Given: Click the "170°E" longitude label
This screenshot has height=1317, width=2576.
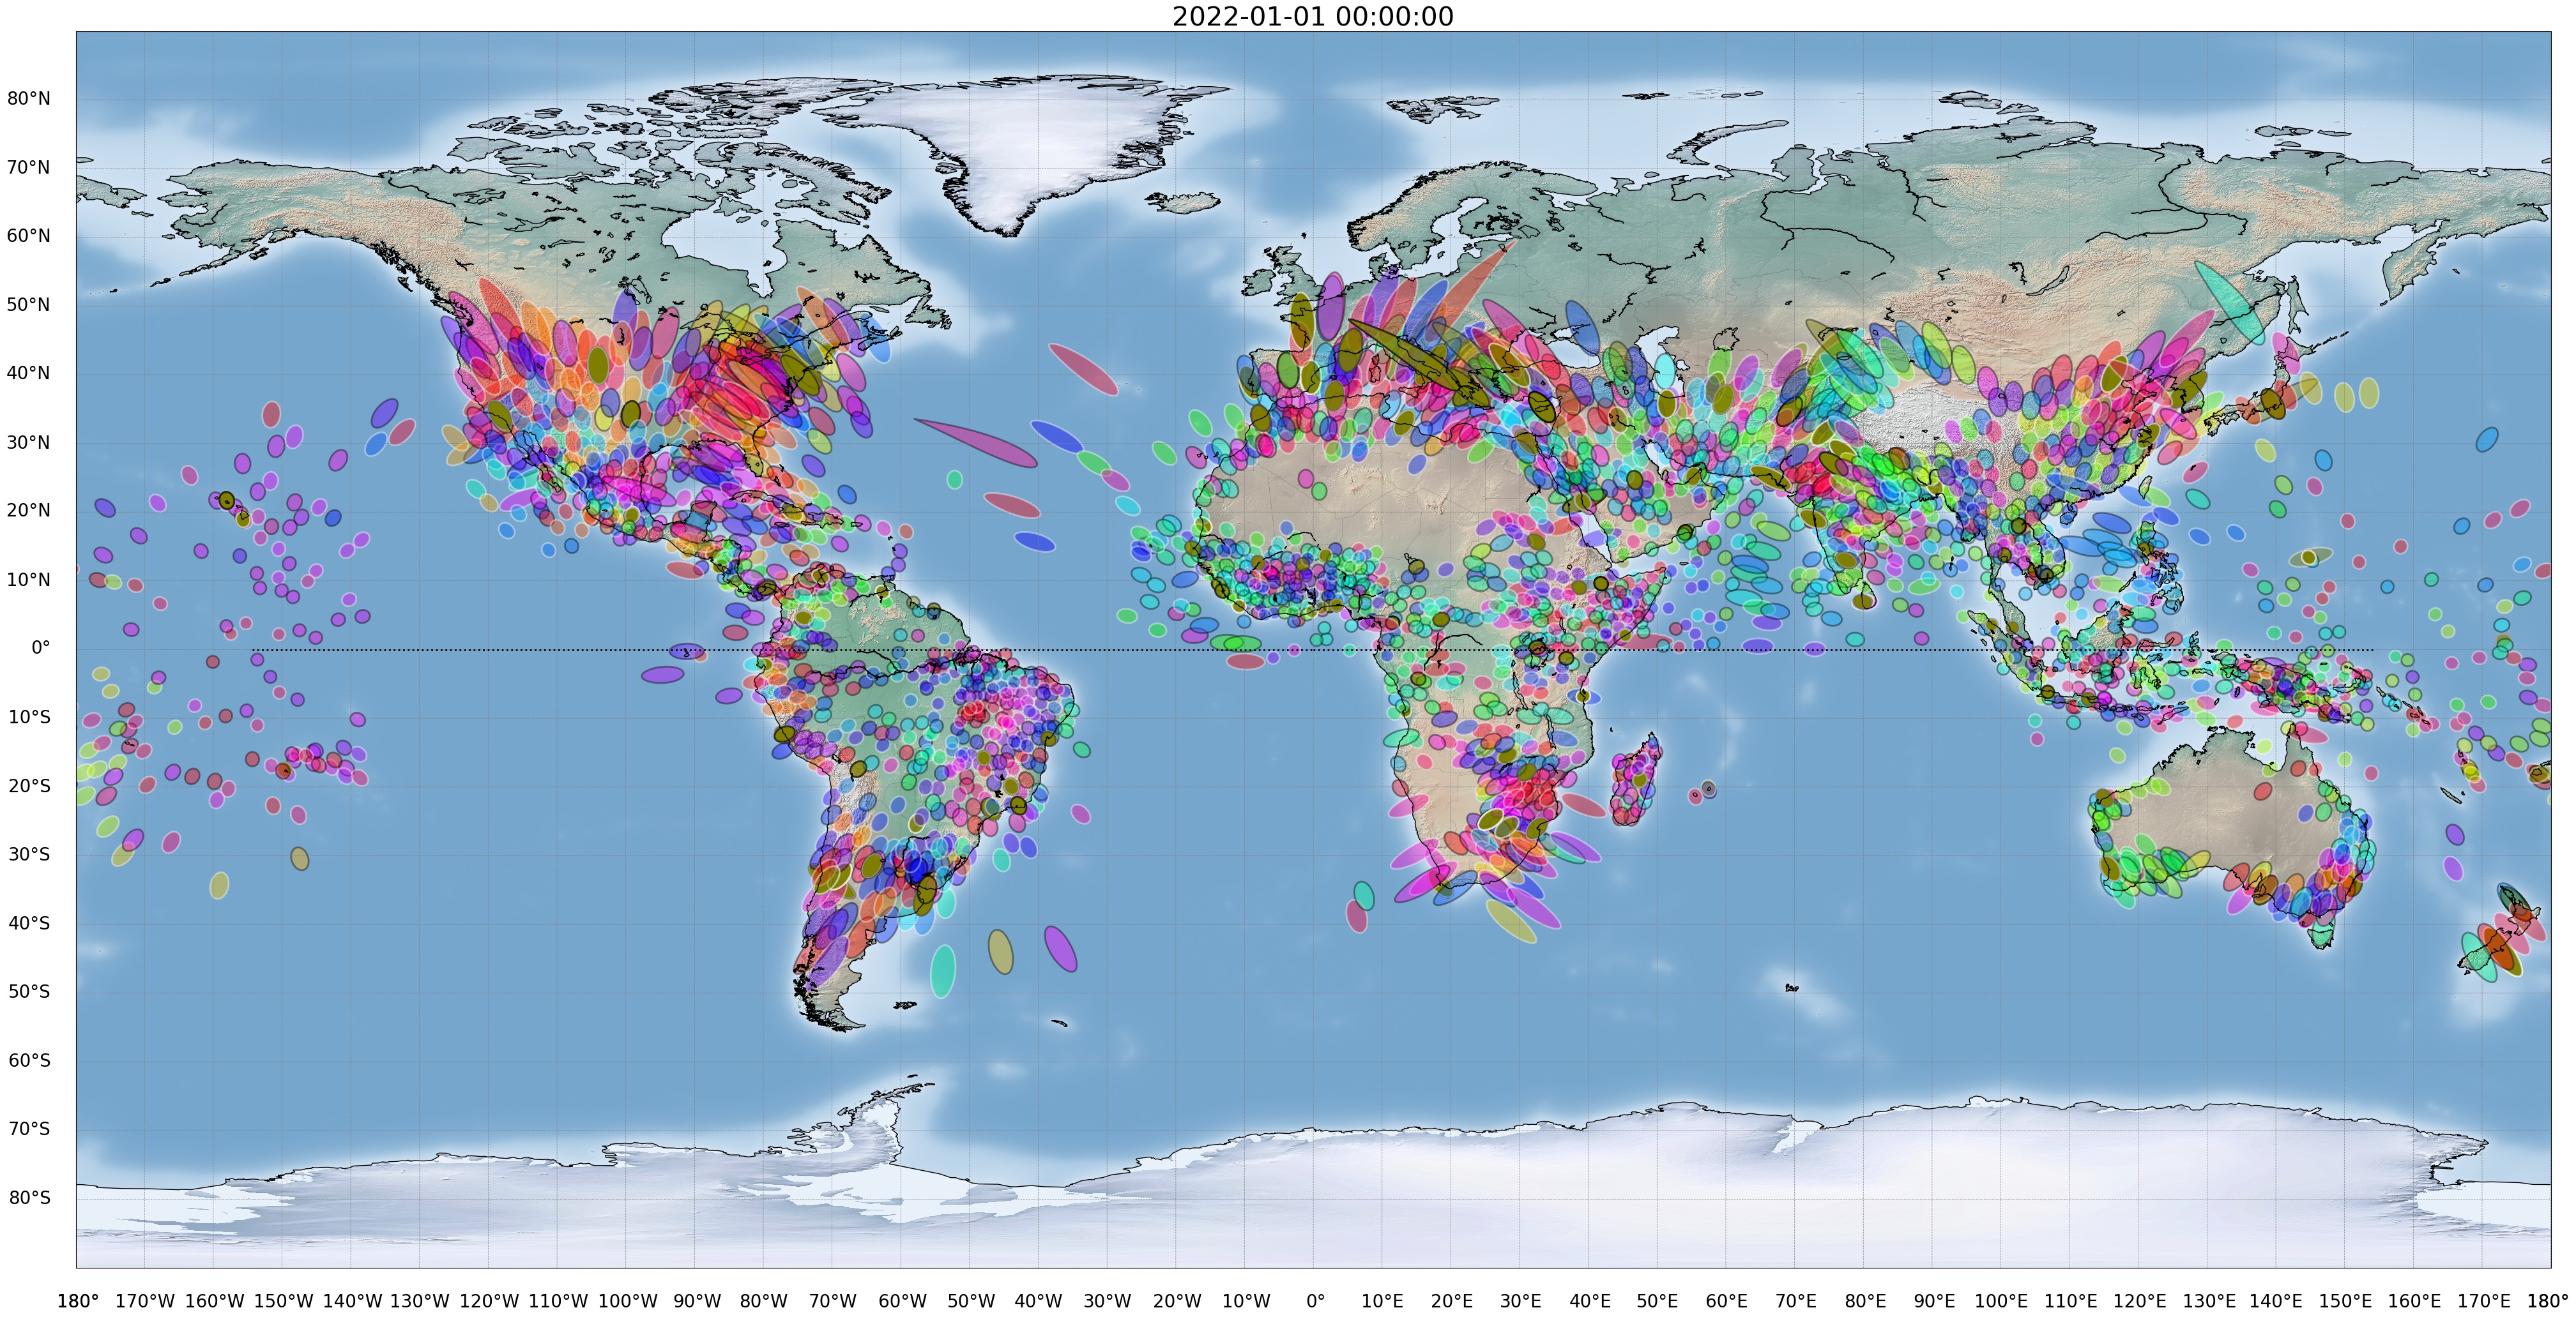Looking at the screenshot, I should pyautogui.click(x=2484, y=1301).
